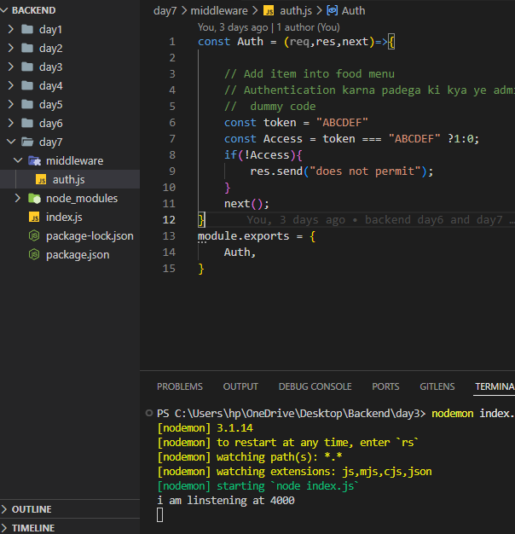Screen dimensions: 515x534
Task: Open the GITLENS panel tab
Action: point(437,386)
